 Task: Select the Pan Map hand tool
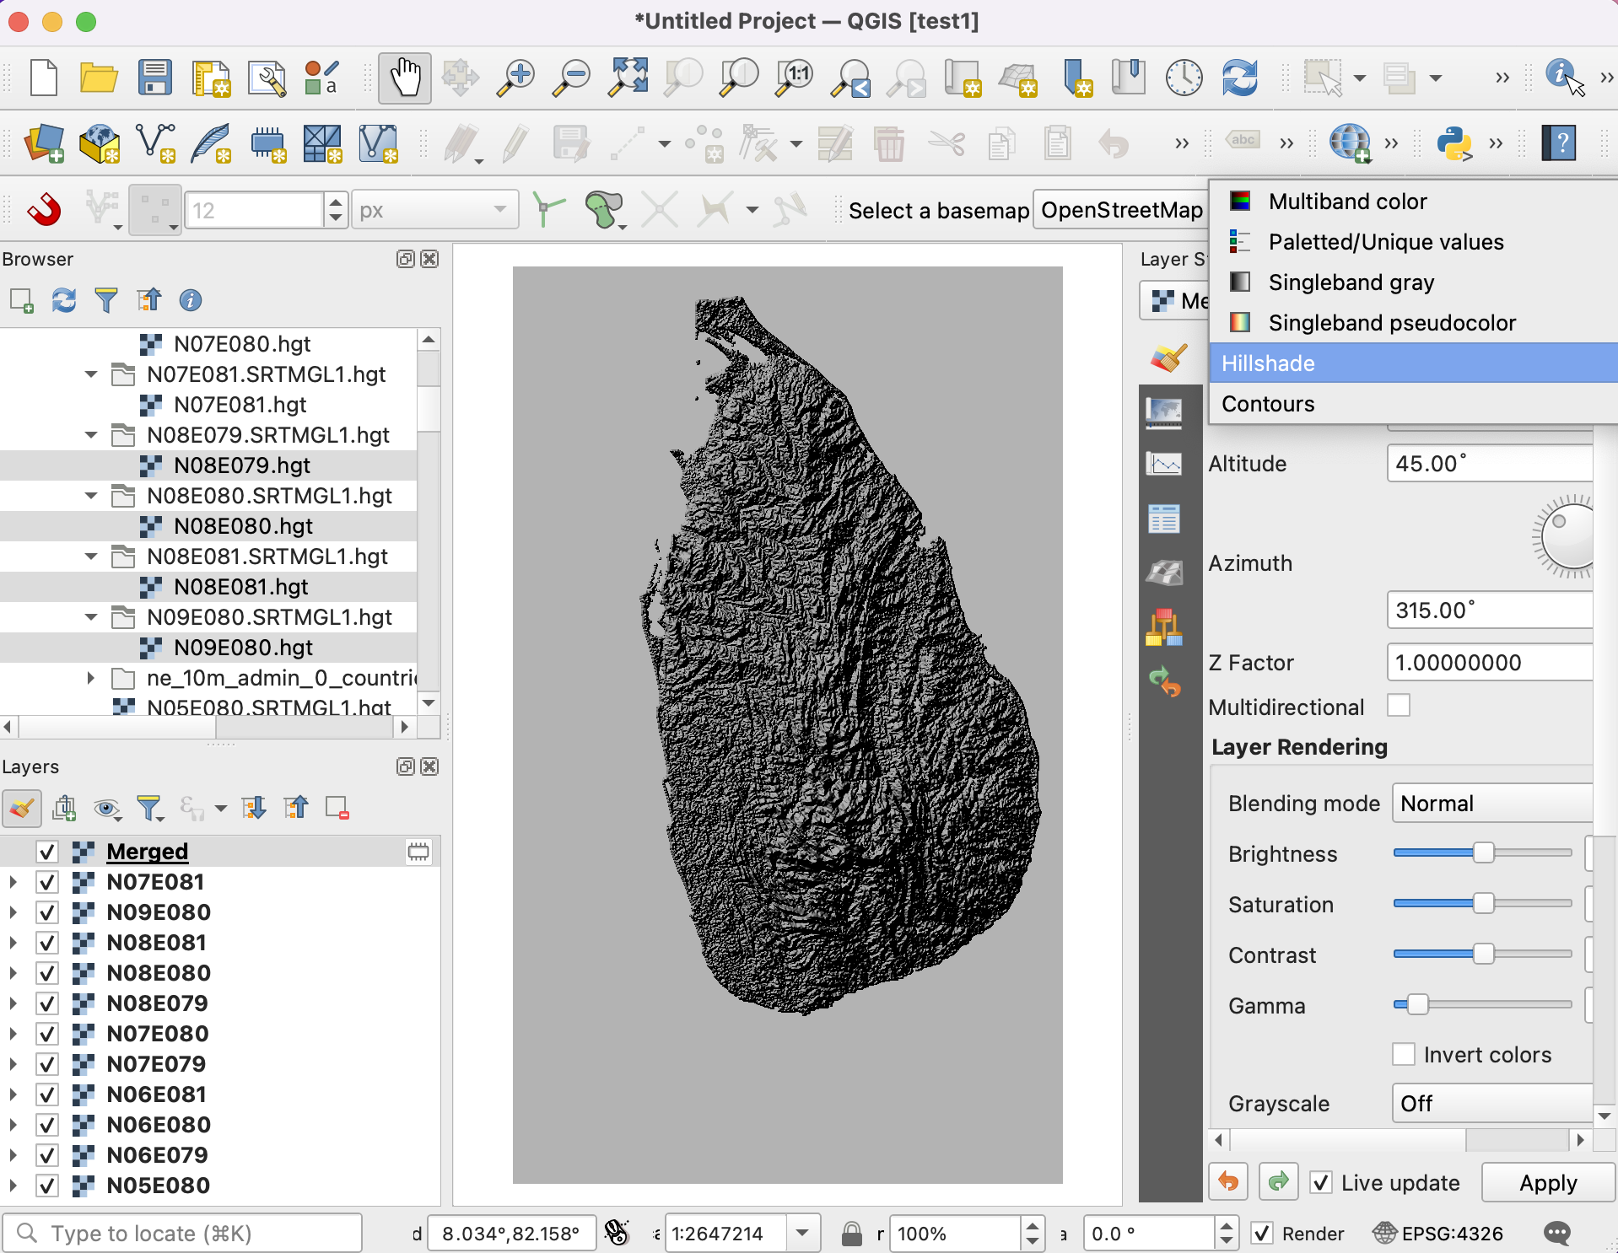tap(405, 78)
